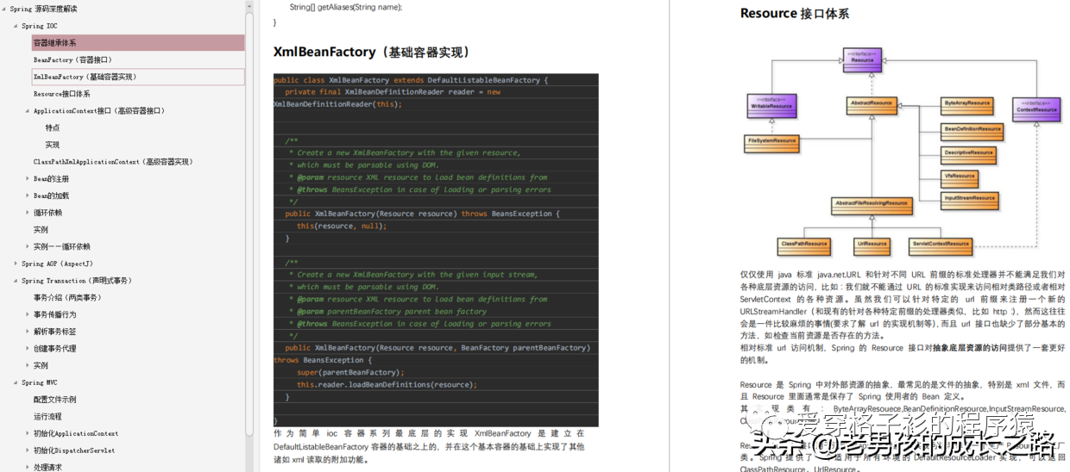
Task: Open the 事务介绍(两类事务) bookmark
Action: coord(67,297)
